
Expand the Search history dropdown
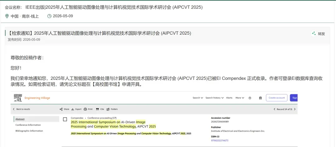click(x=214, y=98)
